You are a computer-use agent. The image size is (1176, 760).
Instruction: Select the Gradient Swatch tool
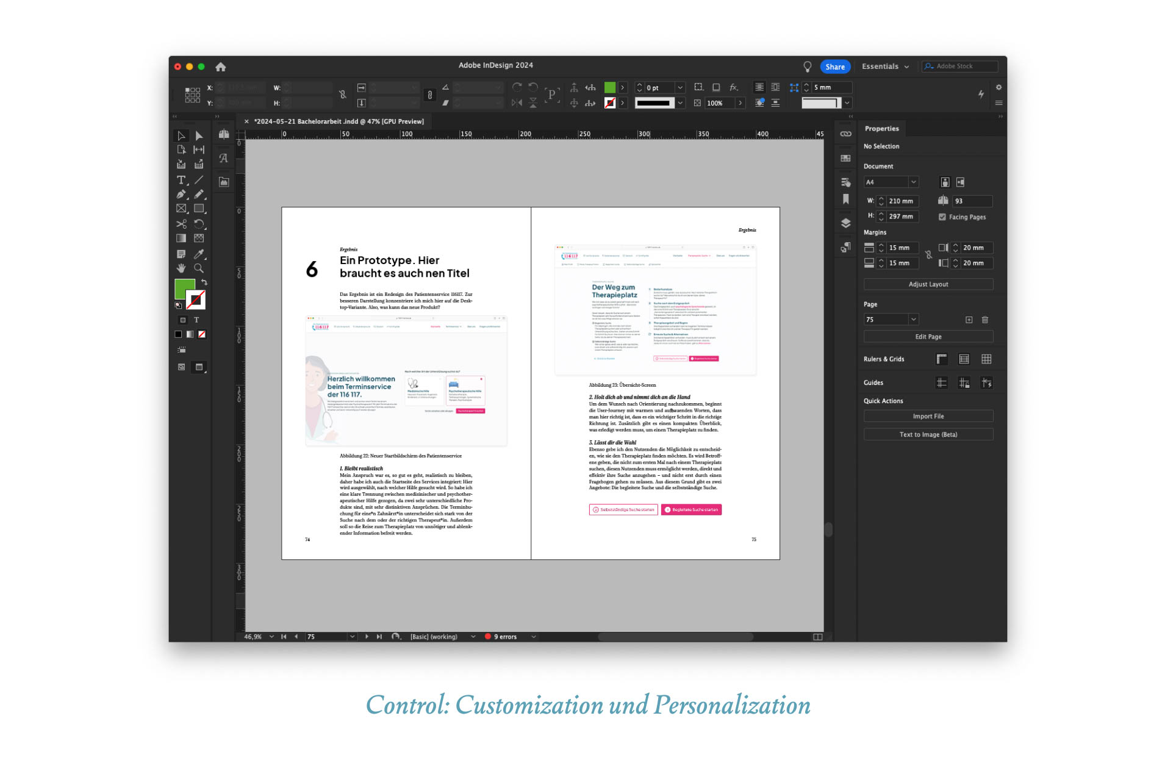pos(181,238)
